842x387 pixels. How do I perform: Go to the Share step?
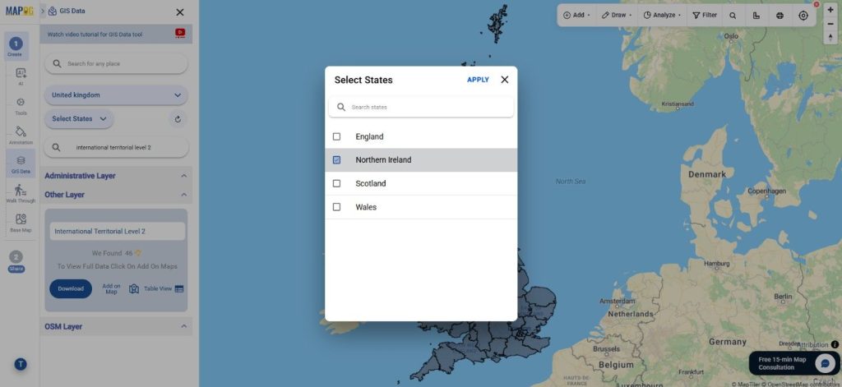16,261
